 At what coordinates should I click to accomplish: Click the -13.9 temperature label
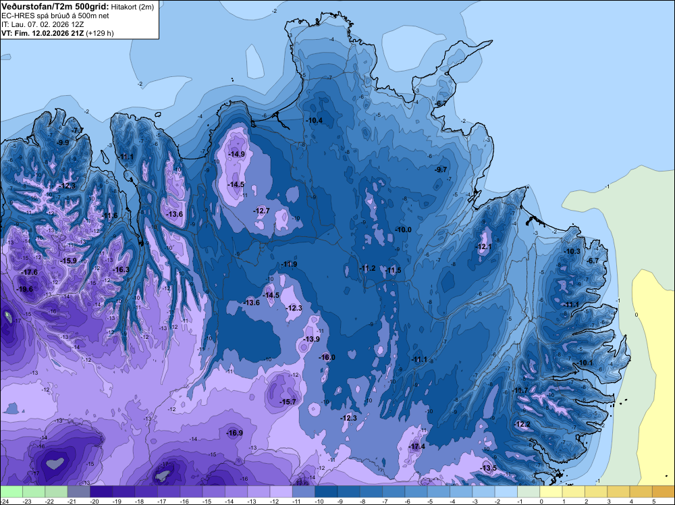pos(312,339)
